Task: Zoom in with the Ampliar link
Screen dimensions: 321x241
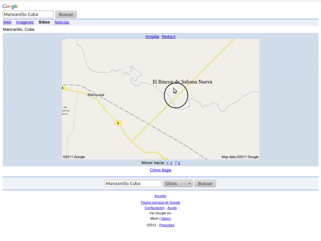Action: pyautogui.click(x=152, y=37)
